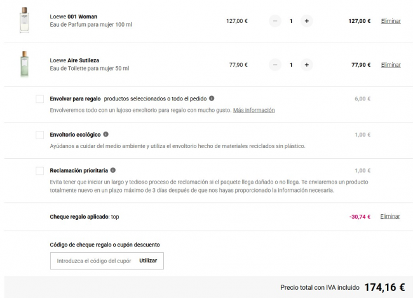Open Loewe Aire Sutileza bottle thumbnail
This screenshot has width=413, height=298.
pos(24,64)
